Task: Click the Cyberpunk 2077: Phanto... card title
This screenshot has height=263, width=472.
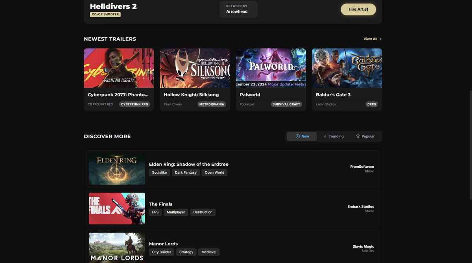Action: tap(118, 95)
